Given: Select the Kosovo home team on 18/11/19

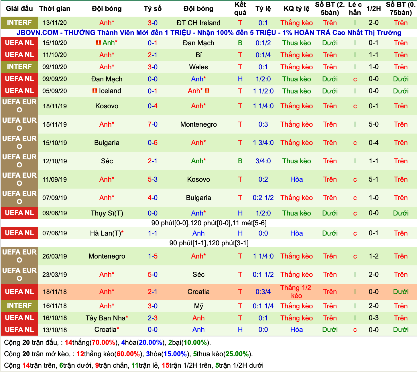Looking at the screenshot, I should click(x=107, y=106).
